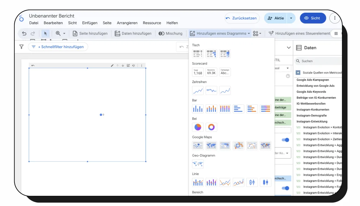Activate the selection pointer tool

(x=45, y=33)
